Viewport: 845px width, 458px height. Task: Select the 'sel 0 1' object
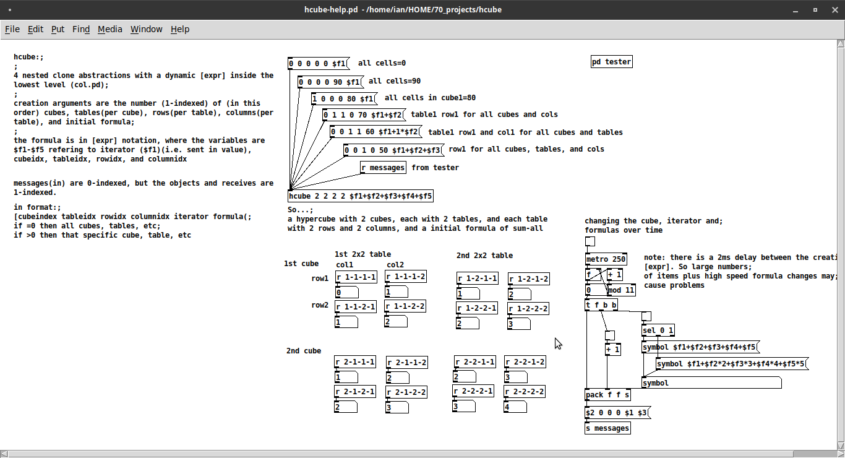[x=658, y=331]
